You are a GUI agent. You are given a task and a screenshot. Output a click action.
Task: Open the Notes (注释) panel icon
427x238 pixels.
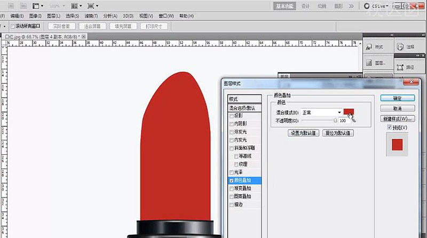coord(400,47)
